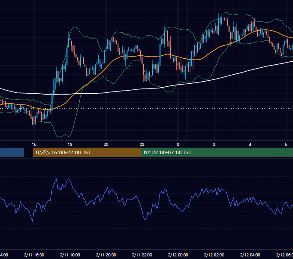Click the NY 22:00-07:00 JST session bar

[217, 152]
